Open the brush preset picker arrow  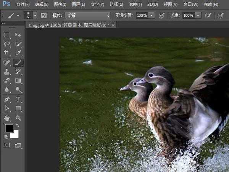tap(35, 16)
